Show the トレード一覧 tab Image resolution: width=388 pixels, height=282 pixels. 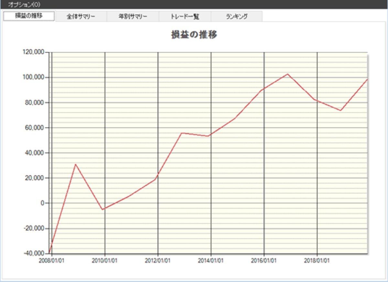tap(185, 17)
